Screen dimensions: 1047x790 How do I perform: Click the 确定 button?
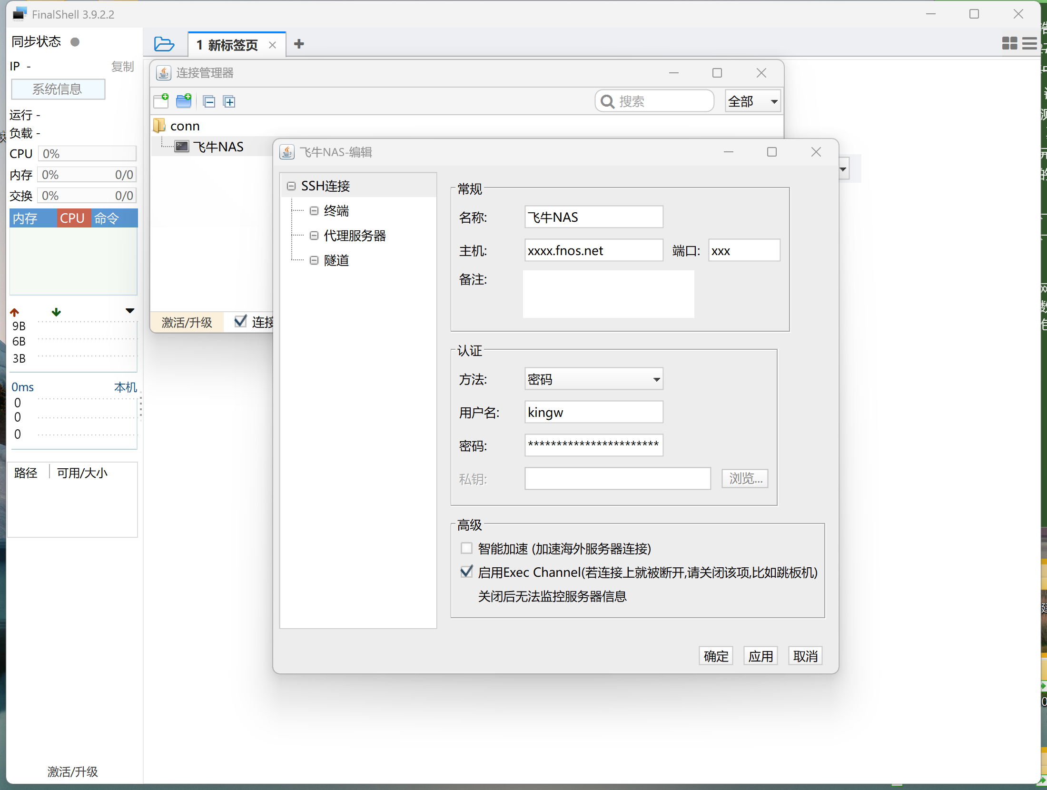coord(715,656)
